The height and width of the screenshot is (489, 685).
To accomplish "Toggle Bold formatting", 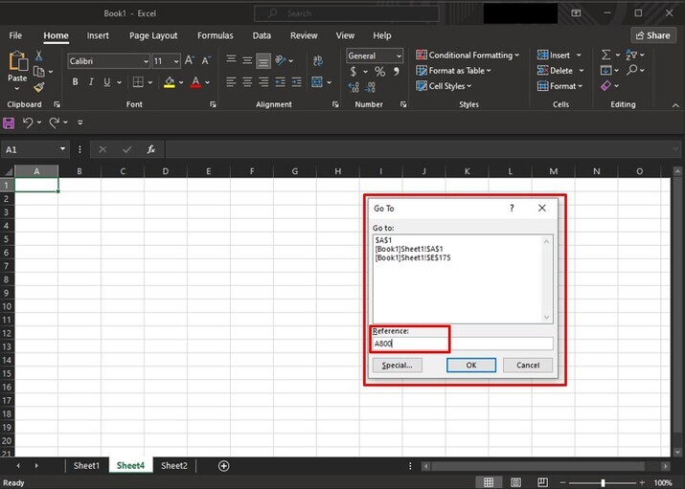I will click(75, 83).
